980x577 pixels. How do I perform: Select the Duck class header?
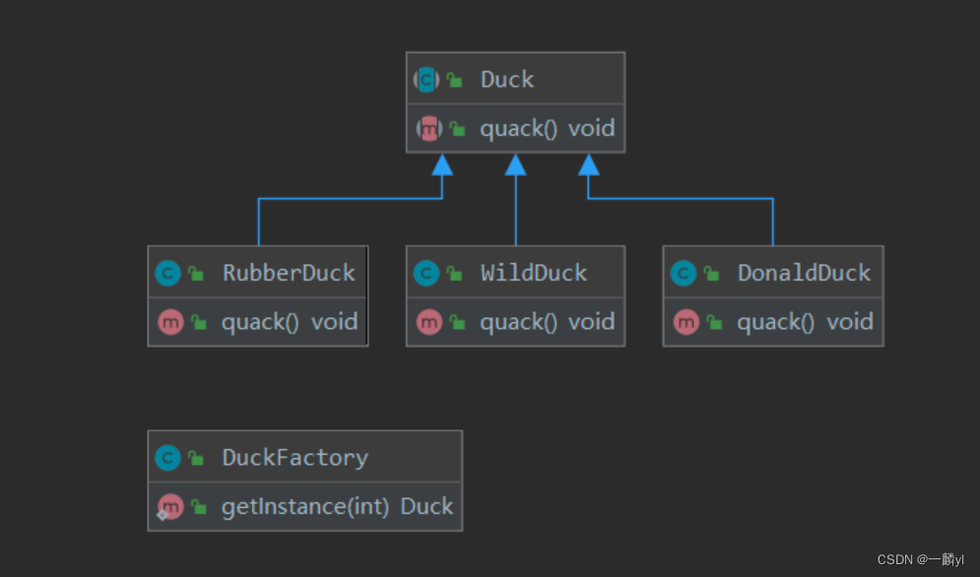click(506, 80)
